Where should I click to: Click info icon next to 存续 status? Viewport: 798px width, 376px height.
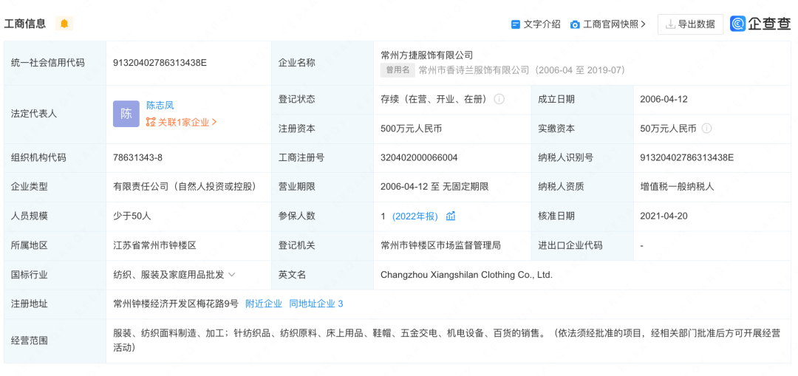point(499,99)
